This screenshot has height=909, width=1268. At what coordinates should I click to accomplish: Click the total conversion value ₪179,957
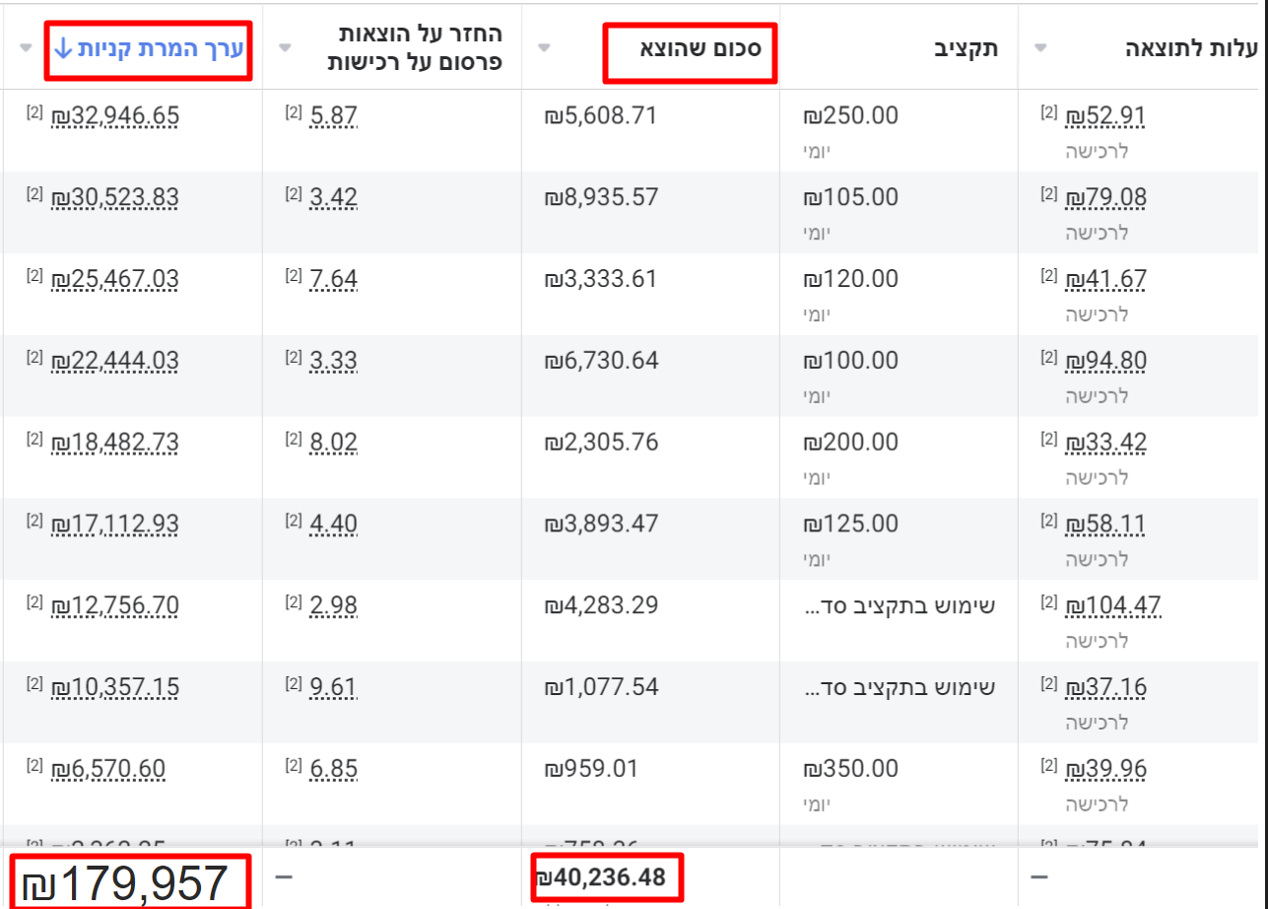pyautogui.click(x=126, y=882)
